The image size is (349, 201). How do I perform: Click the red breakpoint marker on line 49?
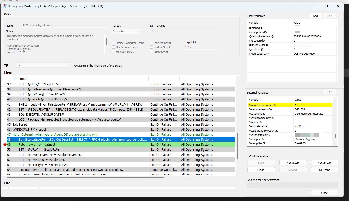[5, 144]
